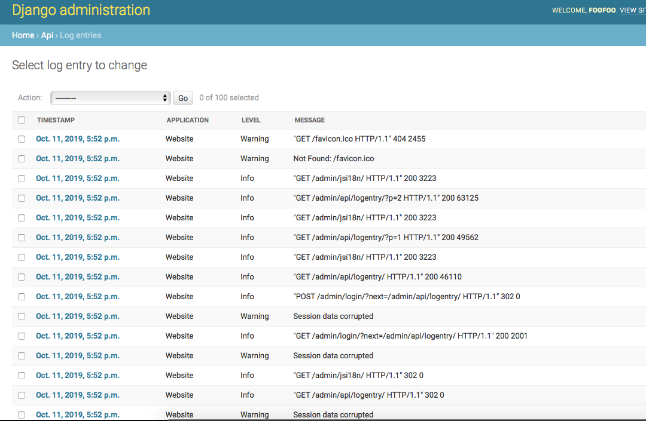Click the message '"GET /admin/api/logentry/ HTTP/1.1" 302 0'
Image resolution: width=646 pixels, height=421 pixels.
click(x=368, y=395)
